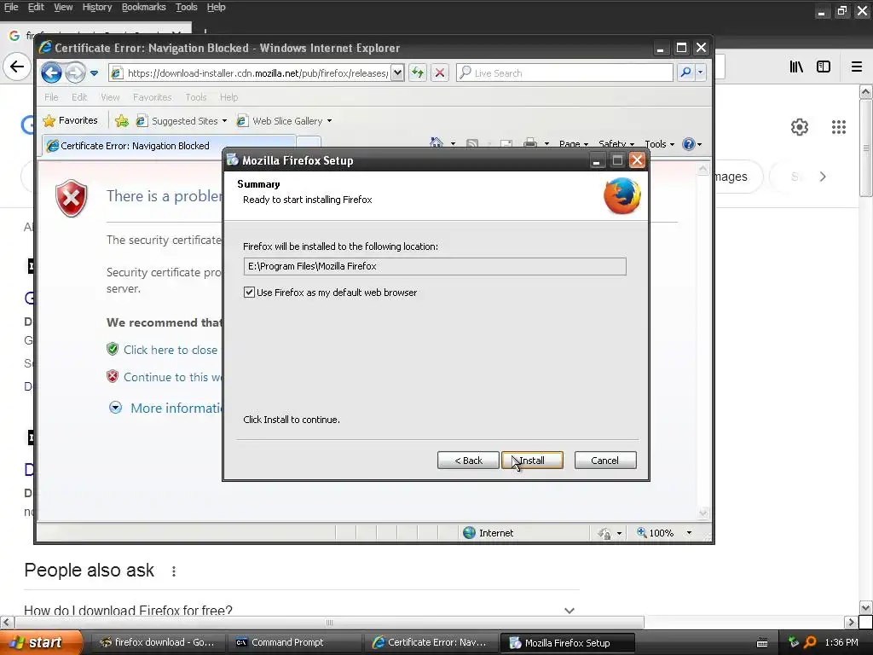873x655 pixels.
Task: Click the IE Feeds icon in command bar
Action: 471,143
